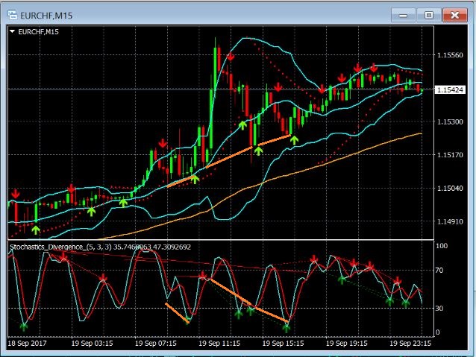476x357 pixels.
Task: Click the 19 Sep 03:15 time axis label
Action: pos(92,343)
